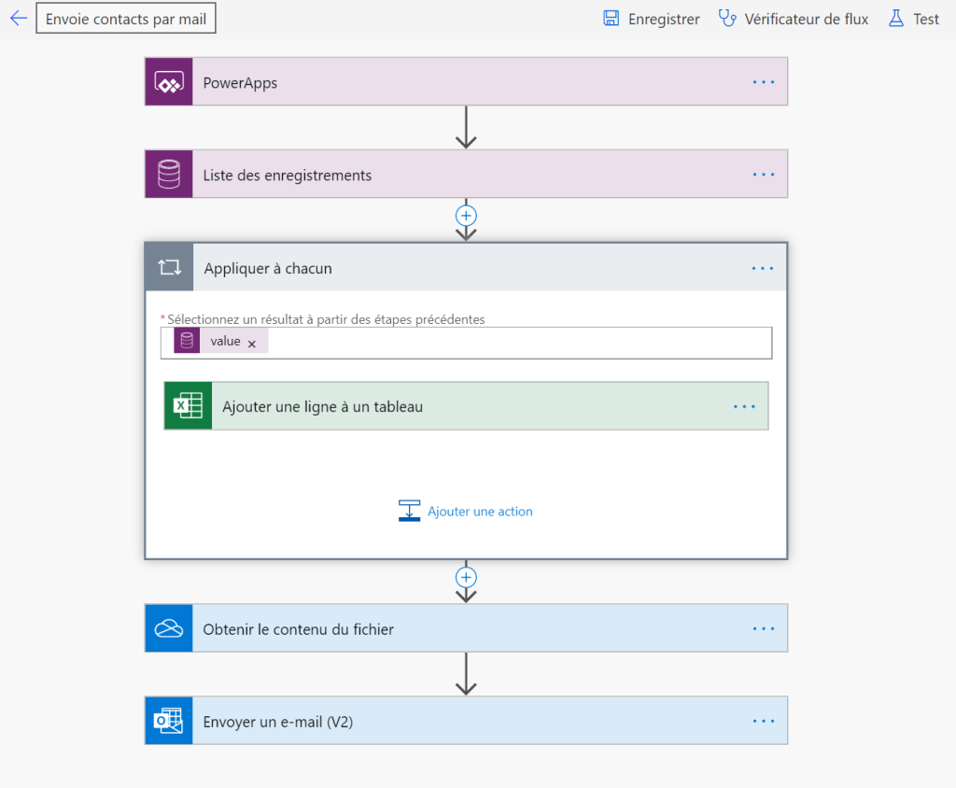
Task: Click the OneDrive cloud icon on Obtenir le contenu du fichier
Action: pos(169,627)
